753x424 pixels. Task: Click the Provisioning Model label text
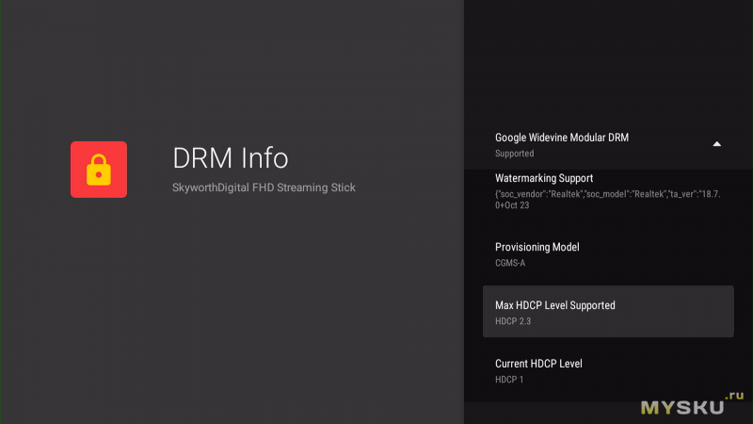click(537, 247)
